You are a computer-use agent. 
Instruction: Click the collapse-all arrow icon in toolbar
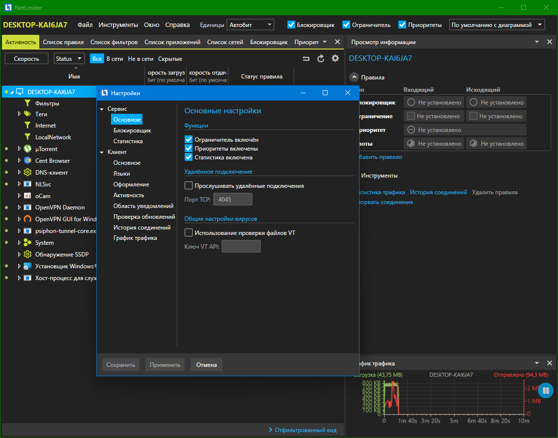click(x=306, y=58)
